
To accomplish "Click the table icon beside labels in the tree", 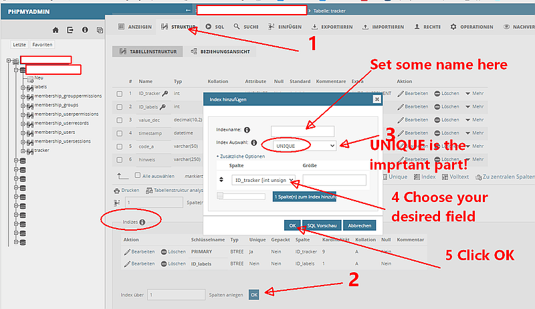I will [x=30, y=88].
